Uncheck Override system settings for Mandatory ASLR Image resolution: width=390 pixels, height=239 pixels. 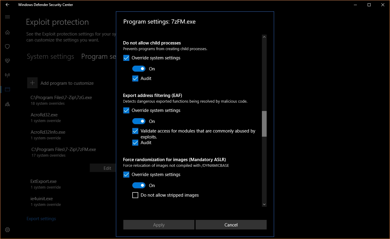(x=126, y=175)
